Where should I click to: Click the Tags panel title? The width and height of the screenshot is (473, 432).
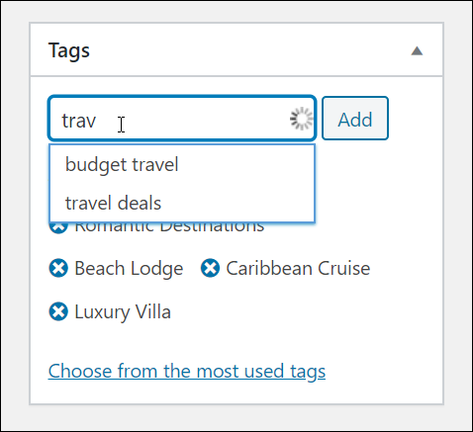click(x=69, y=51)
